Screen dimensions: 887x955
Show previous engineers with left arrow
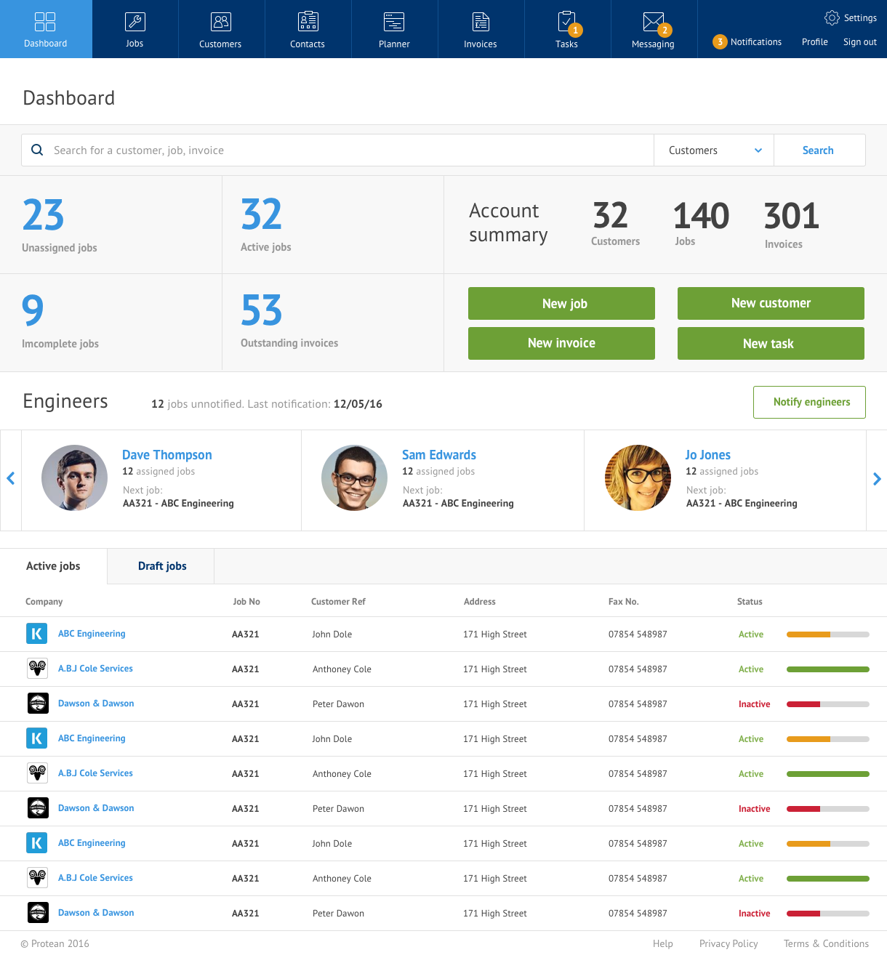(x=11, y=478)
